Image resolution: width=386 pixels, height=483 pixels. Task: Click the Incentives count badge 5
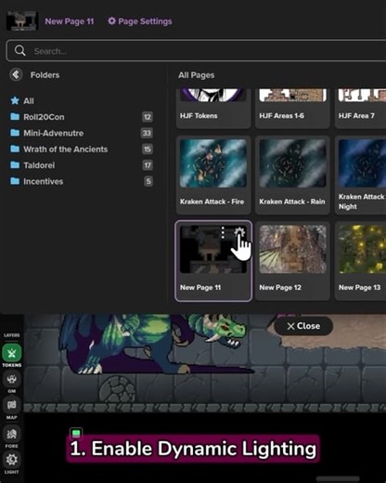(x=148, y=181)
